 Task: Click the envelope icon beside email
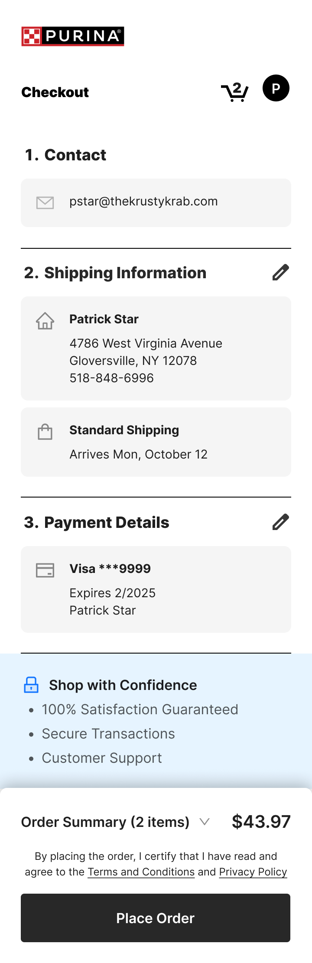[x=45, y=202]
